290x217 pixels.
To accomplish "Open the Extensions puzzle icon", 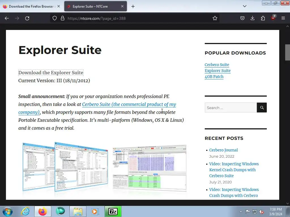I will click(263, 18).
